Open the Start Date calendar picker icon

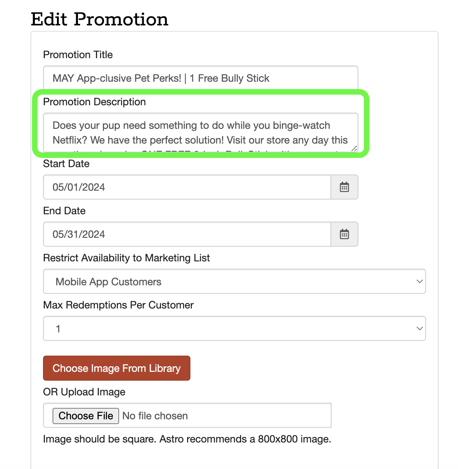pyautogui.click(x=344, y=187)
